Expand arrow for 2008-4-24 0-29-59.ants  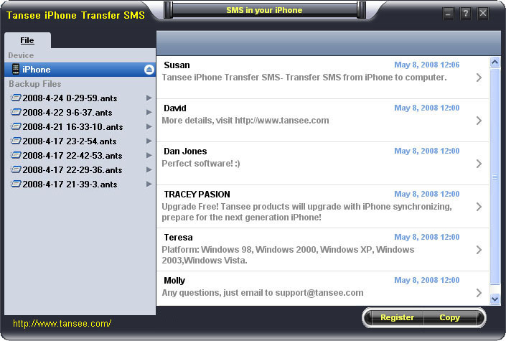(149, 98)
